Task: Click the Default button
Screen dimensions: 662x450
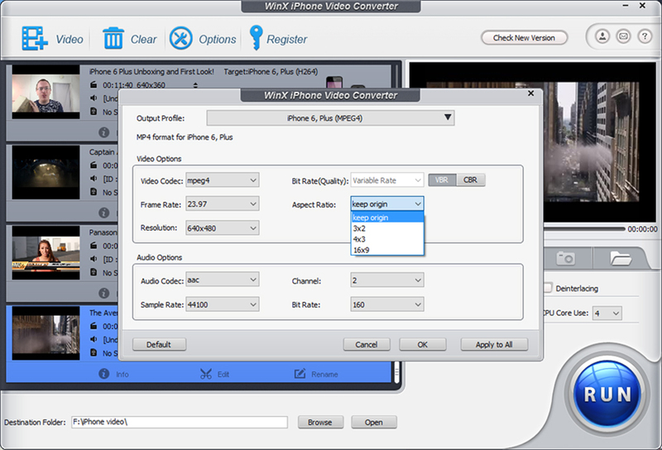Action: click(x=159, y=344)
